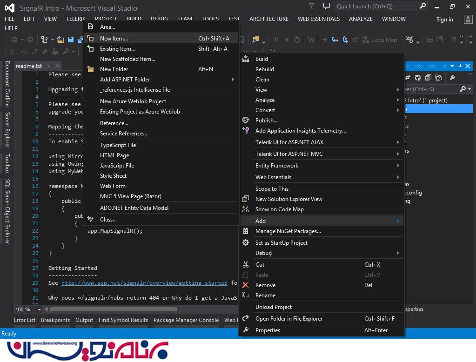Screen dimensions: 476x362
Task: Open the Package Manager Console tab
Action: click(x=186, y=320)
